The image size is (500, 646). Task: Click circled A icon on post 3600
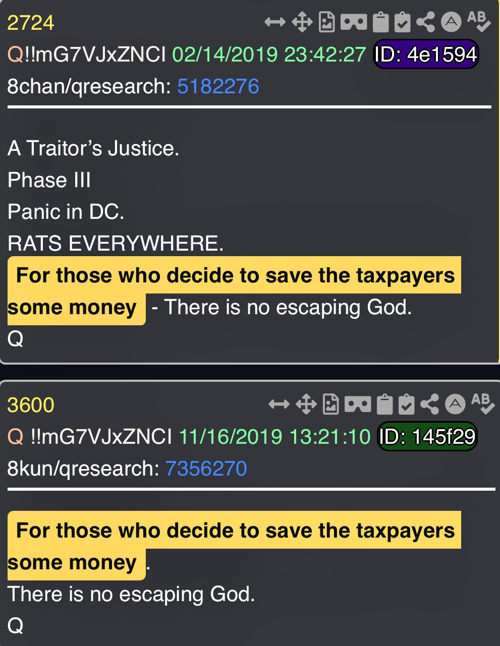click(455, 404)
